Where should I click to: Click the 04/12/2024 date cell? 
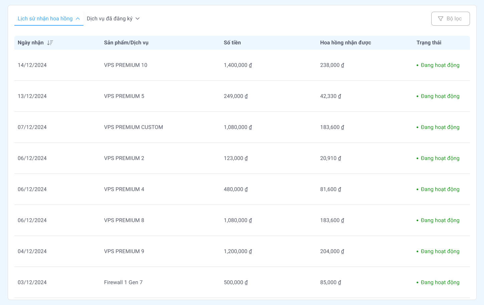click(32, 251)
